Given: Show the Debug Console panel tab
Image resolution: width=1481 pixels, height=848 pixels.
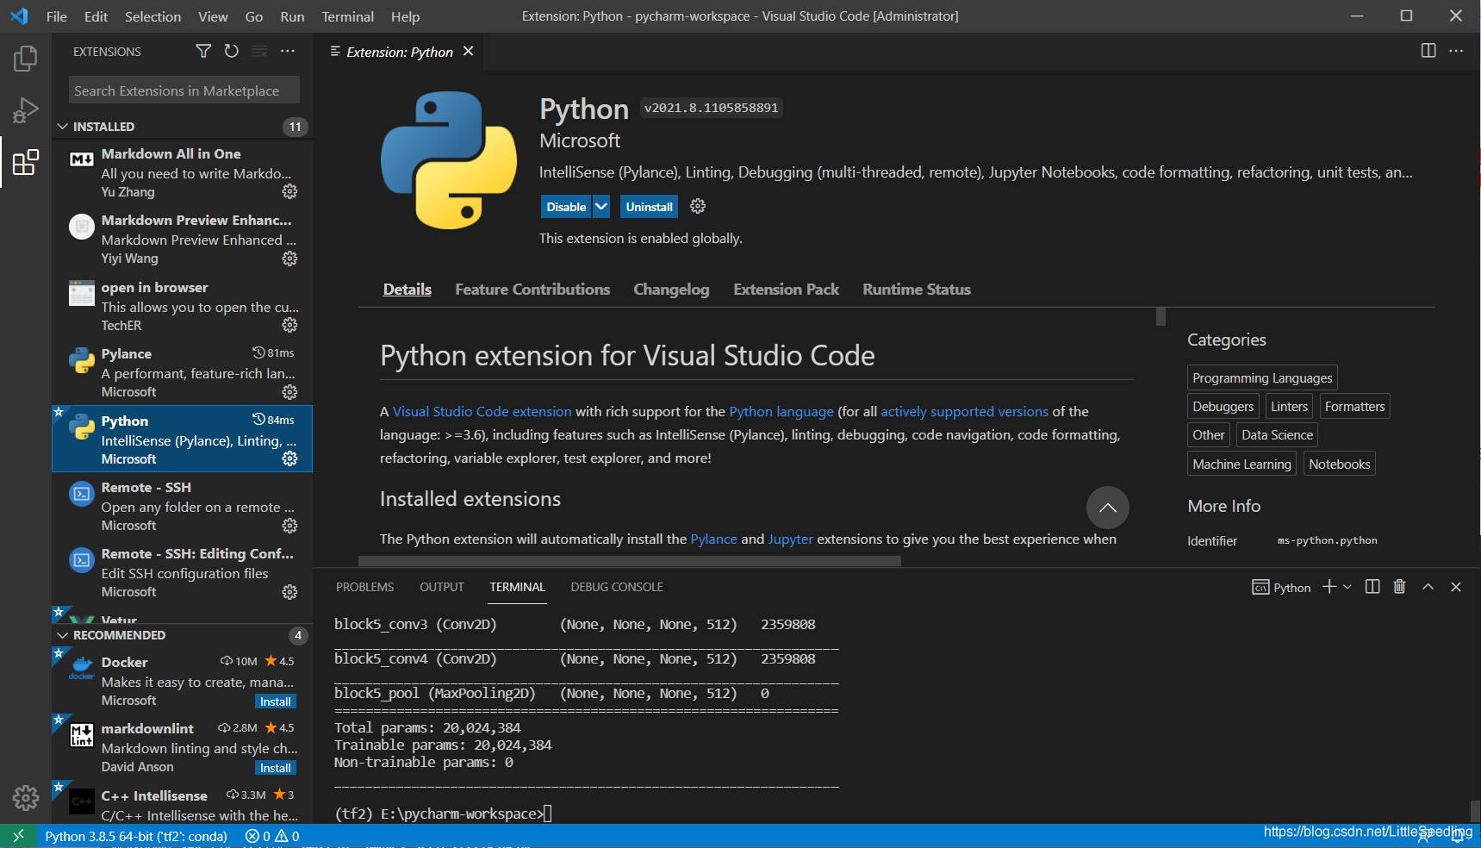Looking at the screenshot, I should [617, 587].
